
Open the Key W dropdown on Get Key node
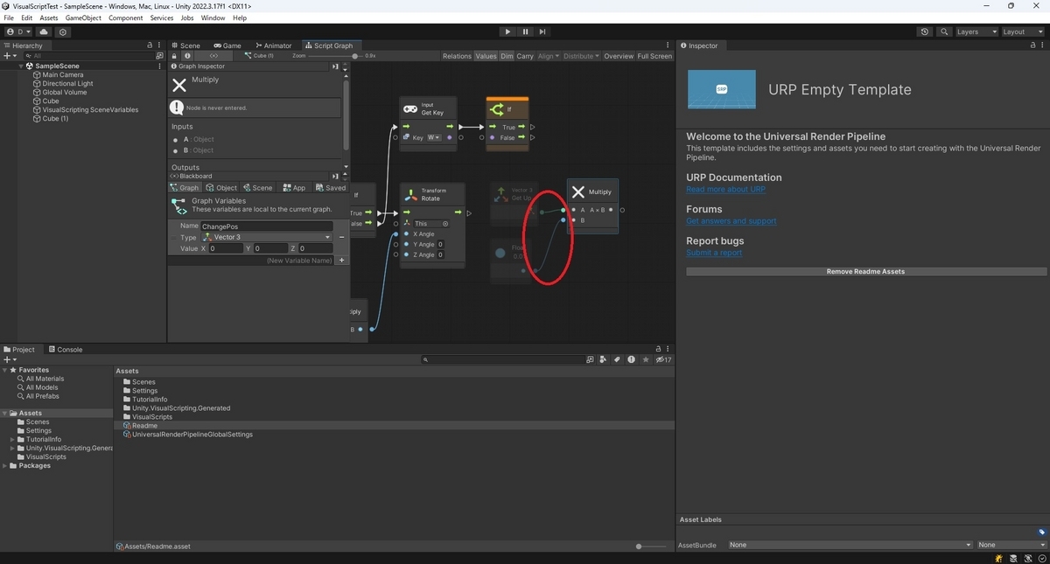[x=433, y=137]
